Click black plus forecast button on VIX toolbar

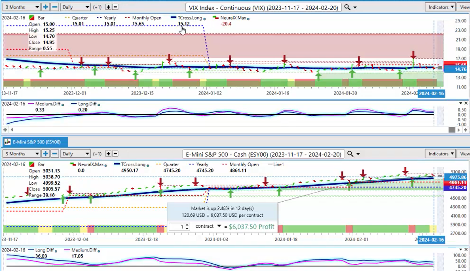click(108, 7)
